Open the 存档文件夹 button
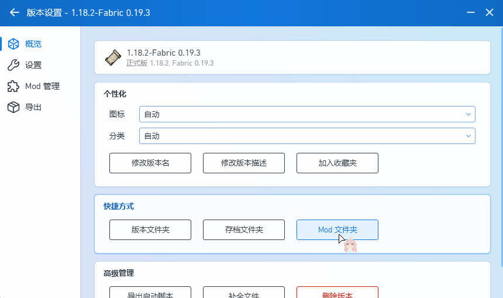 (x=244, y=230)
